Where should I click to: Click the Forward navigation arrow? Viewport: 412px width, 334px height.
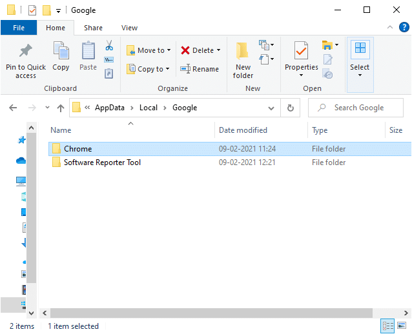32,108
